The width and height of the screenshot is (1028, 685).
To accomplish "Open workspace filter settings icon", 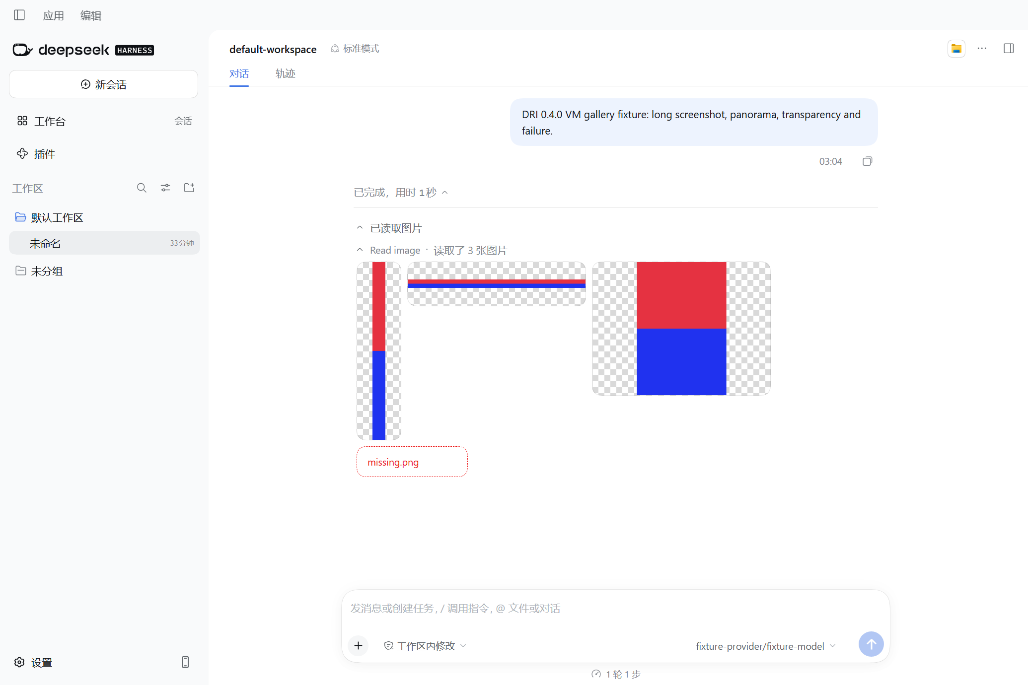I will point(165,188).
